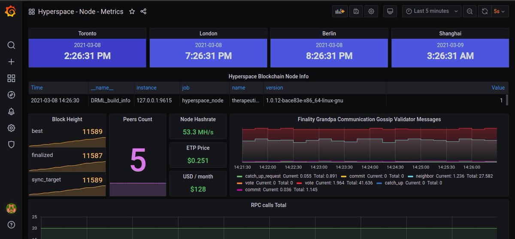Cycle view mode with the monitor icon
Viewport: 515px width, 239px height.
(390, 12)
